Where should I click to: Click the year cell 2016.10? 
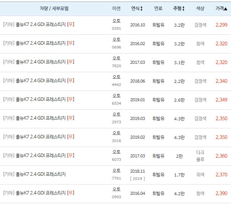(x=138, y=25)
